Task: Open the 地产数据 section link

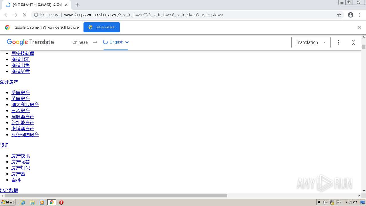Action: coord(9,190)
